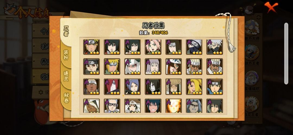The height and width of the screenshot is (135, 293).
Task: Select pink-haired Sakura ninja portrait
Action: pyautogui.click(x=153, y=47)
